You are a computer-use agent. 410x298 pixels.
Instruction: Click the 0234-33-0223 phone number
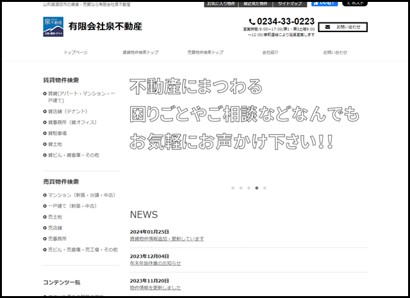pos(286,21)
